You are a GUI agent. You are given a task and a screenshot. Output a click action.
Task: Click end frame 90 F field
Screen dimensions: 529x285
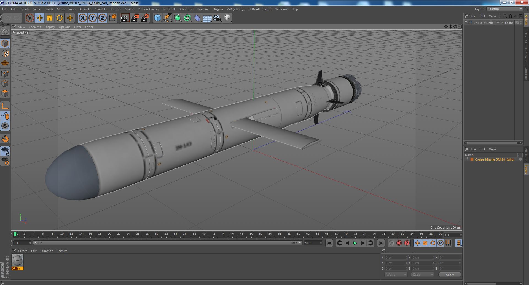[313, 243]
